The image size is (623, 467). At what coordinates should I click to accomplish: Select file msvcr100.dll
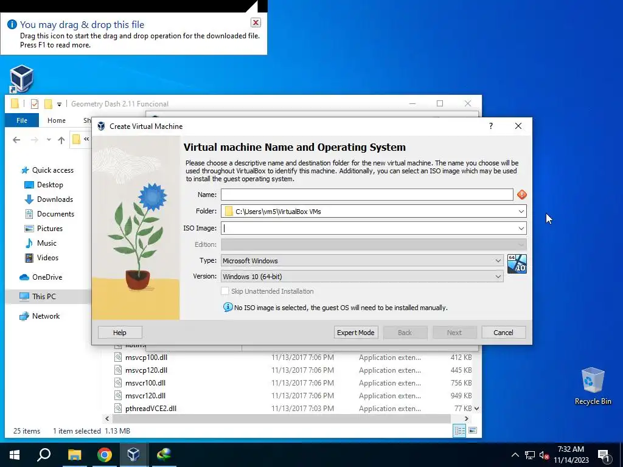(x=145, y=383)
